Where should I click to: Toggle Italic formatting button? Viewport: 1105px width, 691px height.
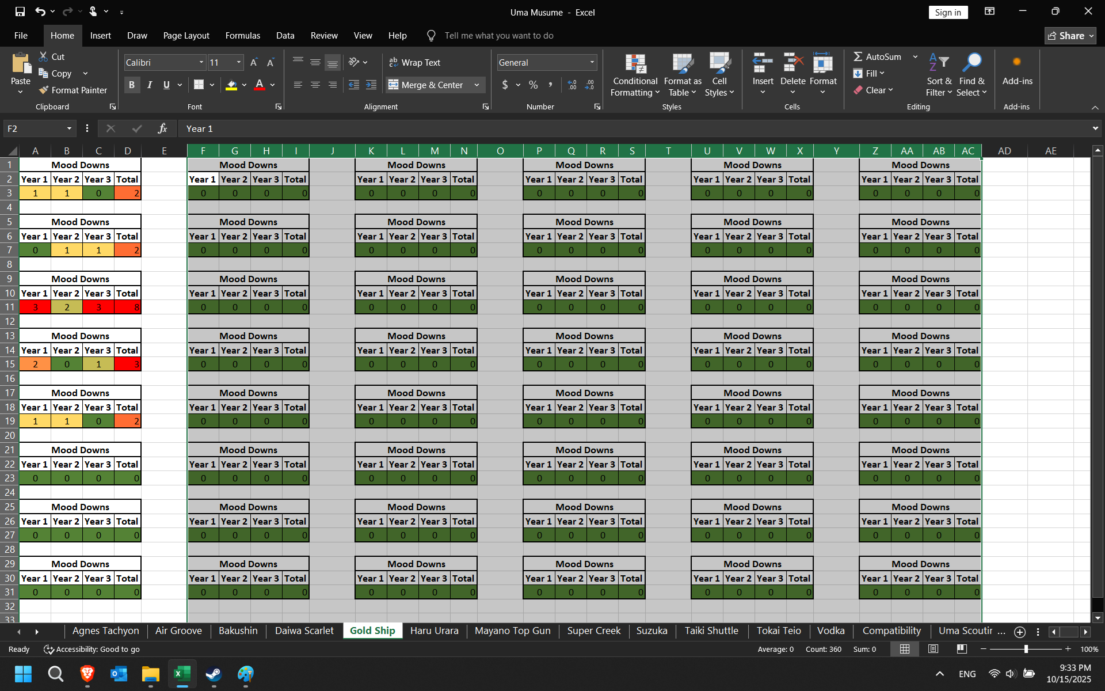pos(150,85)
